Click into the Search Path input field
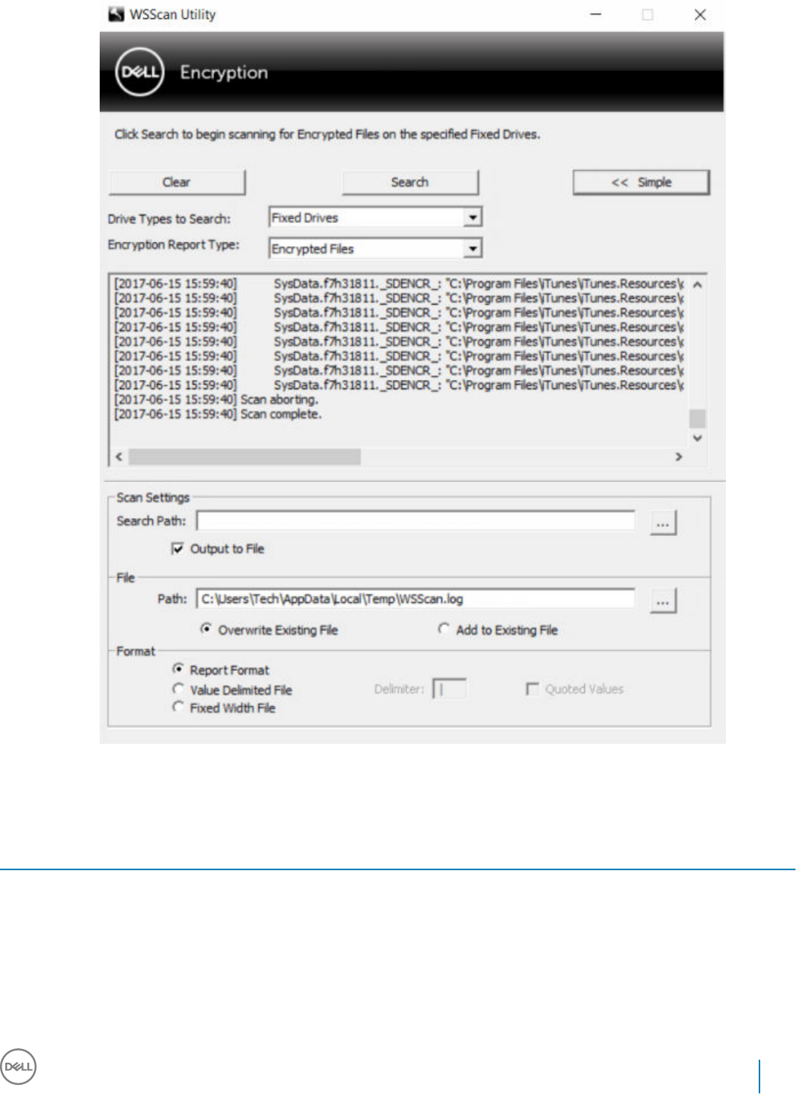Screen dimensions: 796x1094 (x=416, y=521)
